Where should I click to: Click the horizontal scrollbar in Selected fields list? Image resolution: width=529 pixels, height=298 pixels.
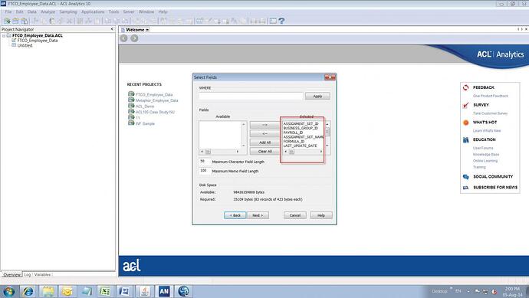coord(304,152)
